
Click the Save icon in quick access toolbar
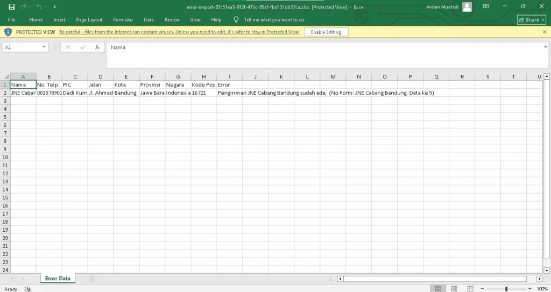(x=12, y=6)
